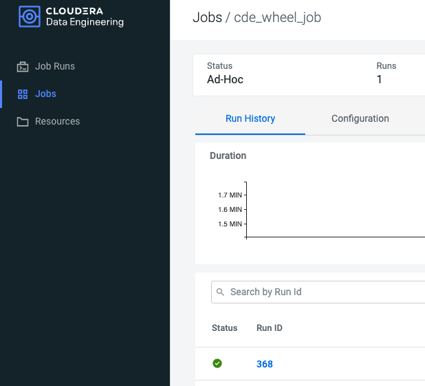The height and width of the screenshot is (386, 425).
Task: Click the Run ID column header
Action: [x=270, y=328]
